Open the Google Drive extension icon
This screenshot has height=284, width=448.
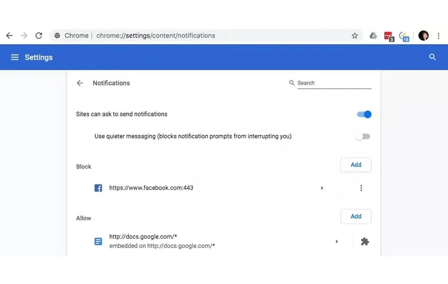[x=373, y=36]
